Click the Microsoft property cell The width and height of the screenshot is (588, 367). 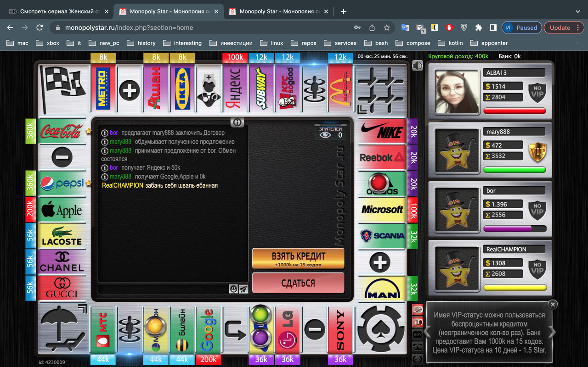pos(382,210)
